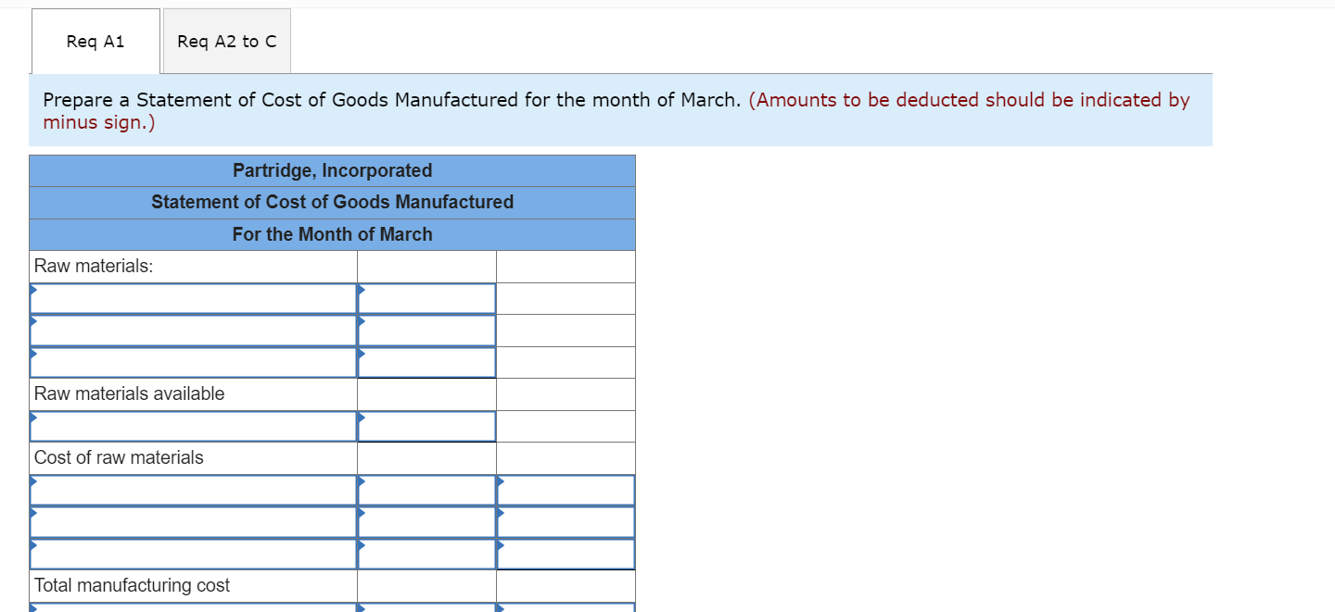Image resolution: width=1335 pixels, height=612 pixels.
Task: Click the amount cell in the first Raw materials row
Action: click(x=426, y=298)
